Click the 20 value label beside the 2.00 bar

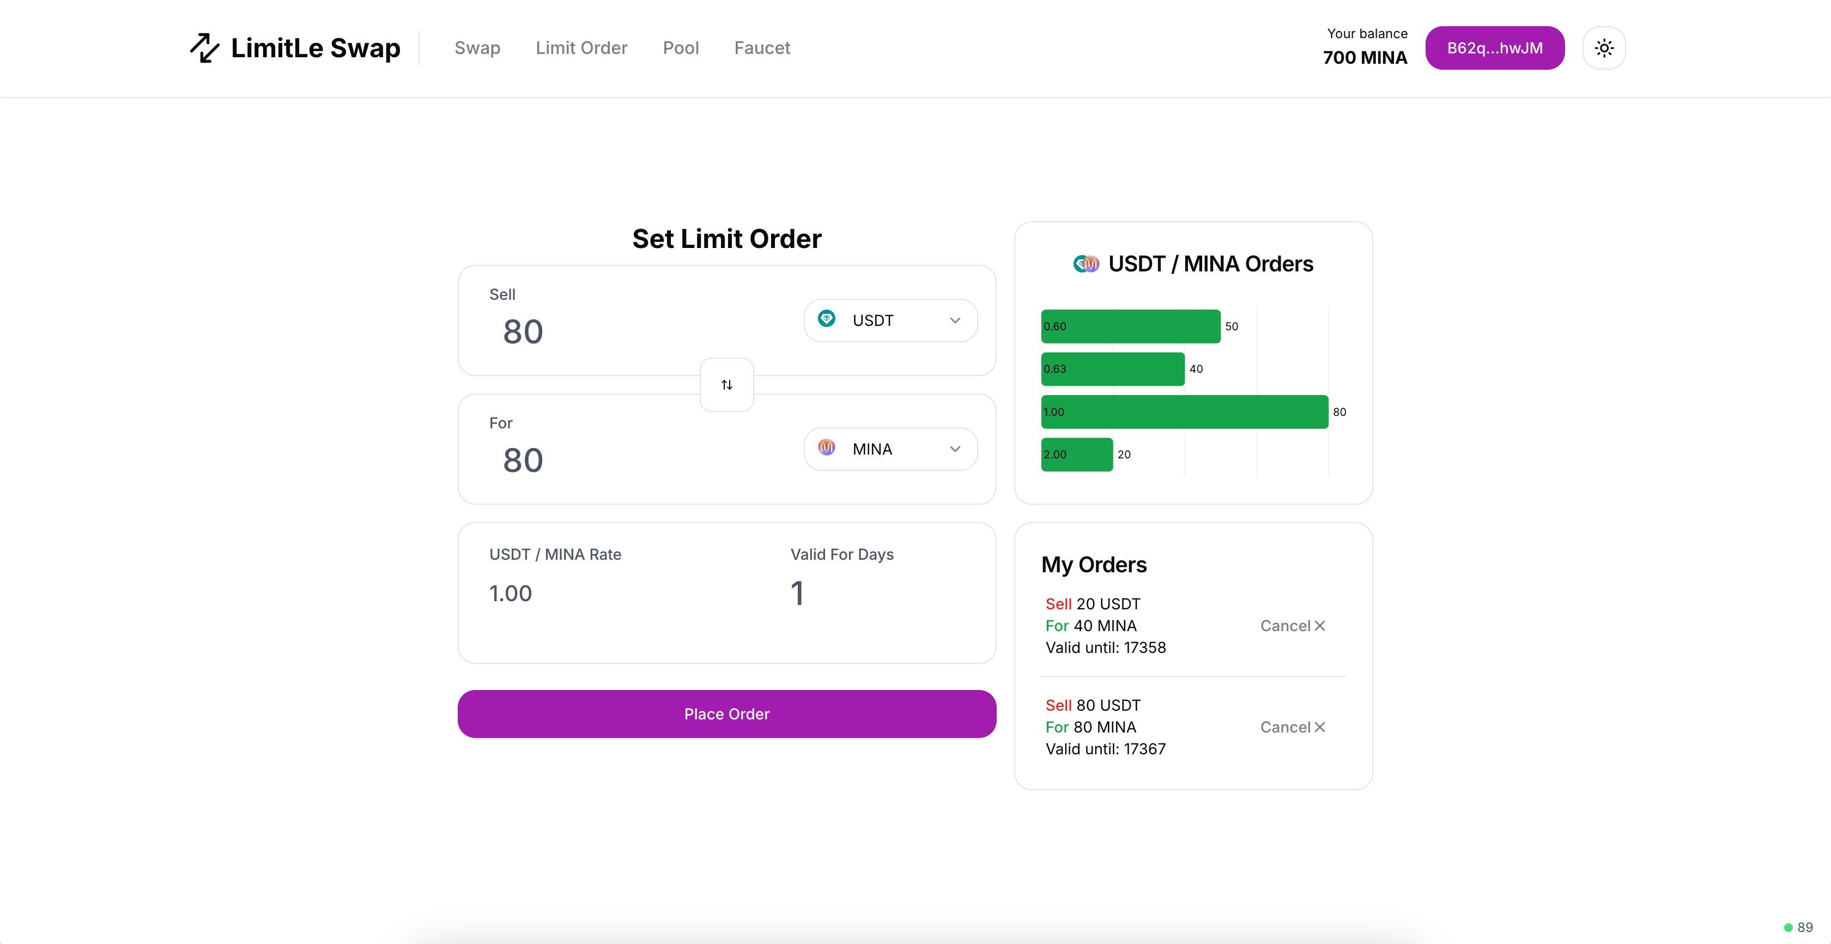[1124, 454]
